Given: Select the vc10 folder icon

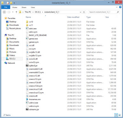Looking at the screenshot, I should click(x=27, y=22).
